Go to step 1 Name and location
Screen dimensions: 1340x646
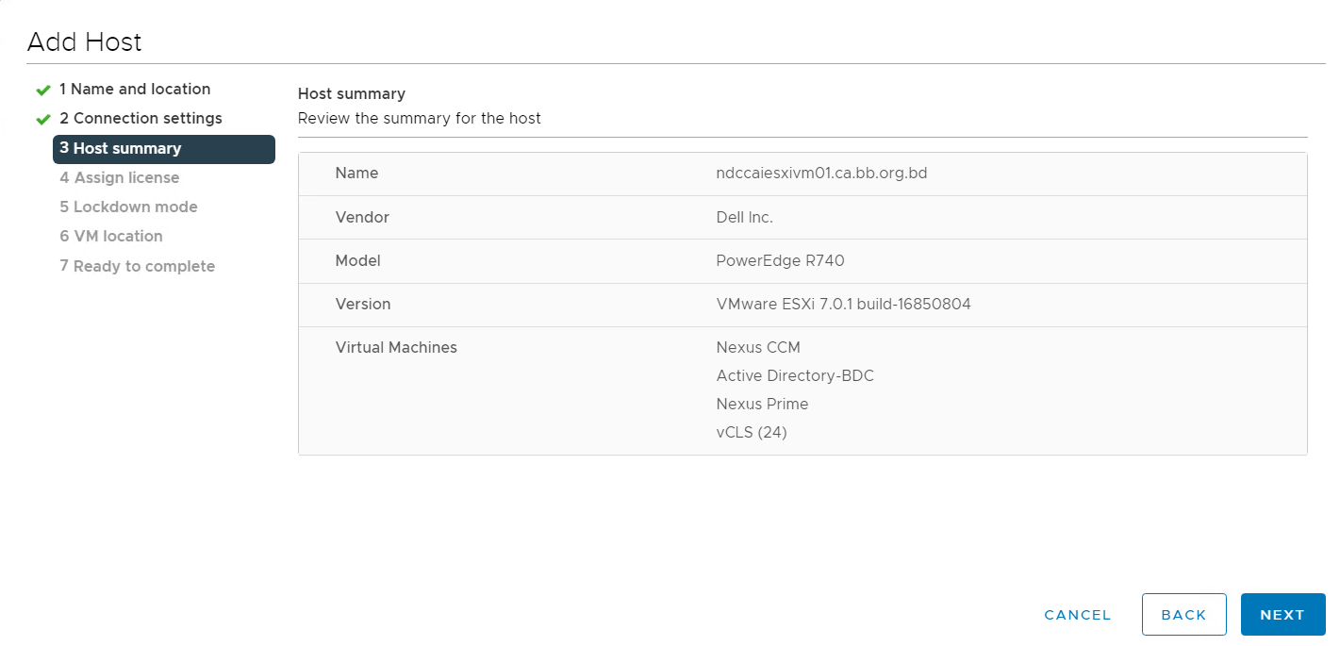(x=135, y=90)
